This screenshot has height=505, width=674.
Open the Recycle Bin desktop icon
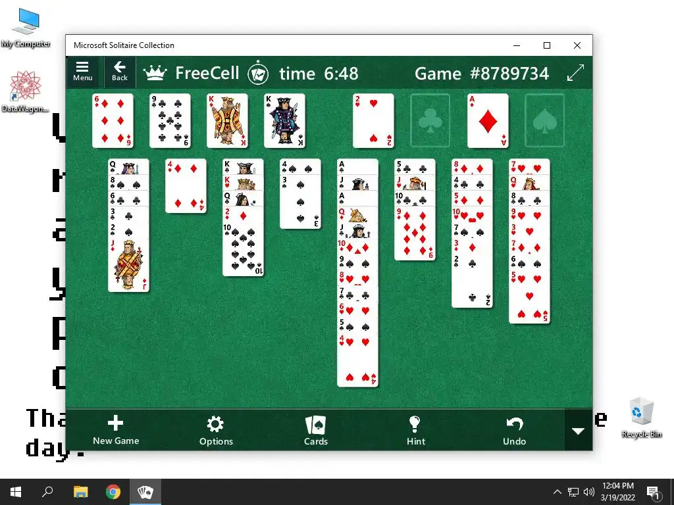click(641, 418)
